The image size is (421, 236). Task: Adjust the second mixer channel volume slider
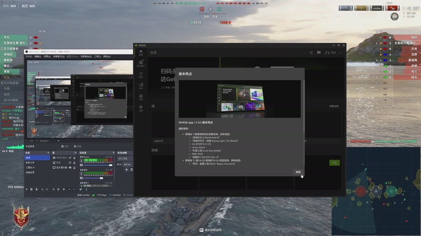(x=98, y=178)
